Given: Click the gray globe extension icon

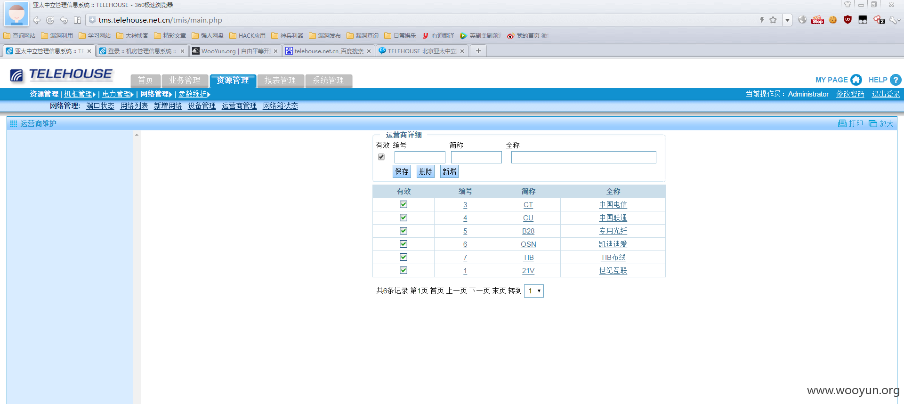Looking at the screenshot, I should point(802,19).
